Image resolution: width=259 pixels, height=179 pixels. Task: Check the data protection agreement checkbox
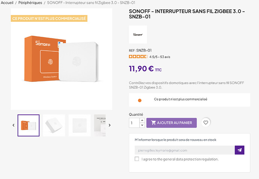137,159
